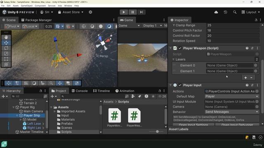Toggle Player Weapon script enabled checkbox
The image size is (264, 148).
coord(180,48)
